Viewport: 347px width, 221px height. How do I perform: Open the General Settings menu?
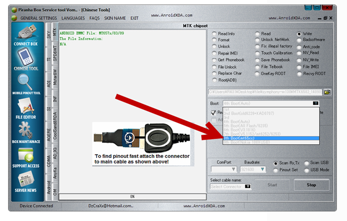point(38,18)
